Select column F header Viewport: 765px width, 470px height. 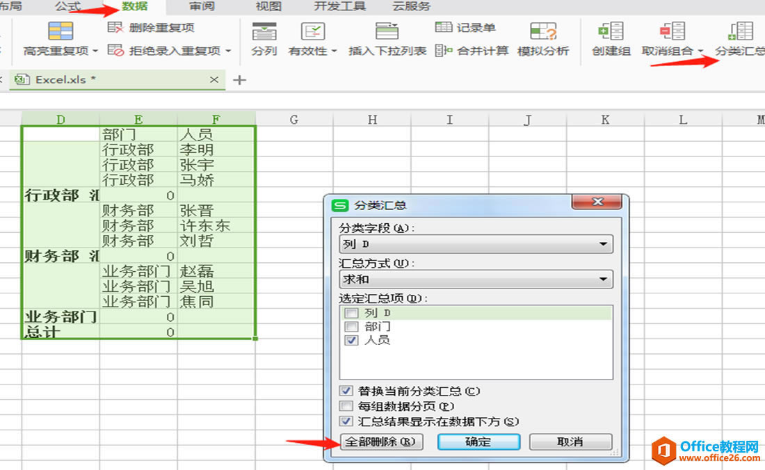[216, 119]
